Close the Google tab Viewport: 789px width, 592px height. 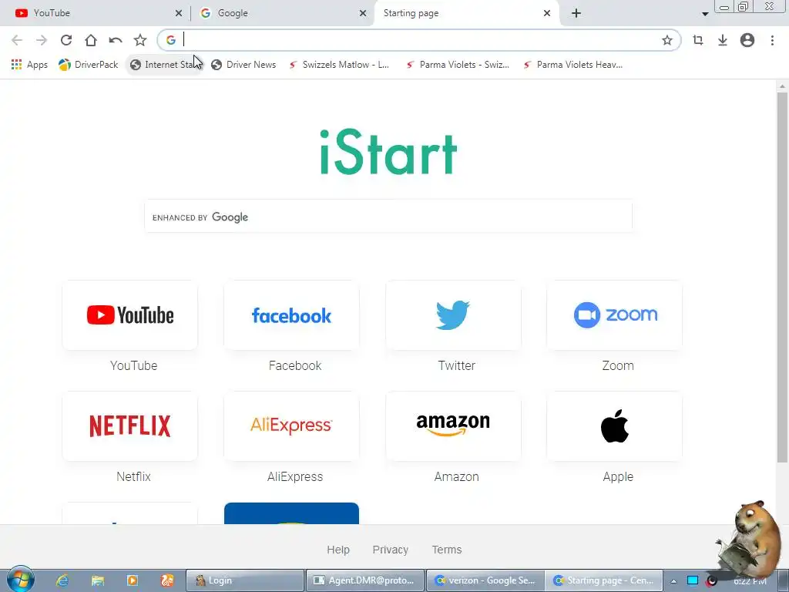[x=362, y=13]
